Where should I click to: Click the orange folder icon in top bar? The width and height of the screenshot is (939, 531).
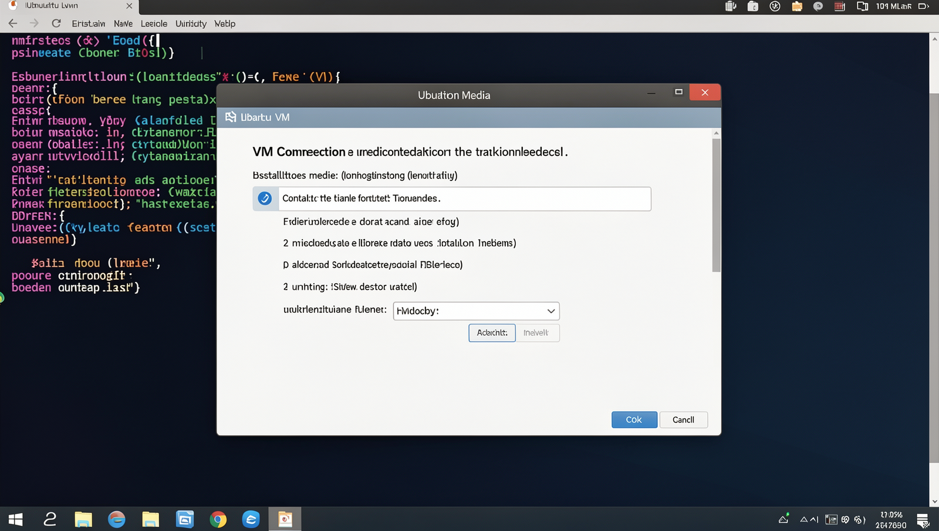pyautogui.click(x=797, y=6)
